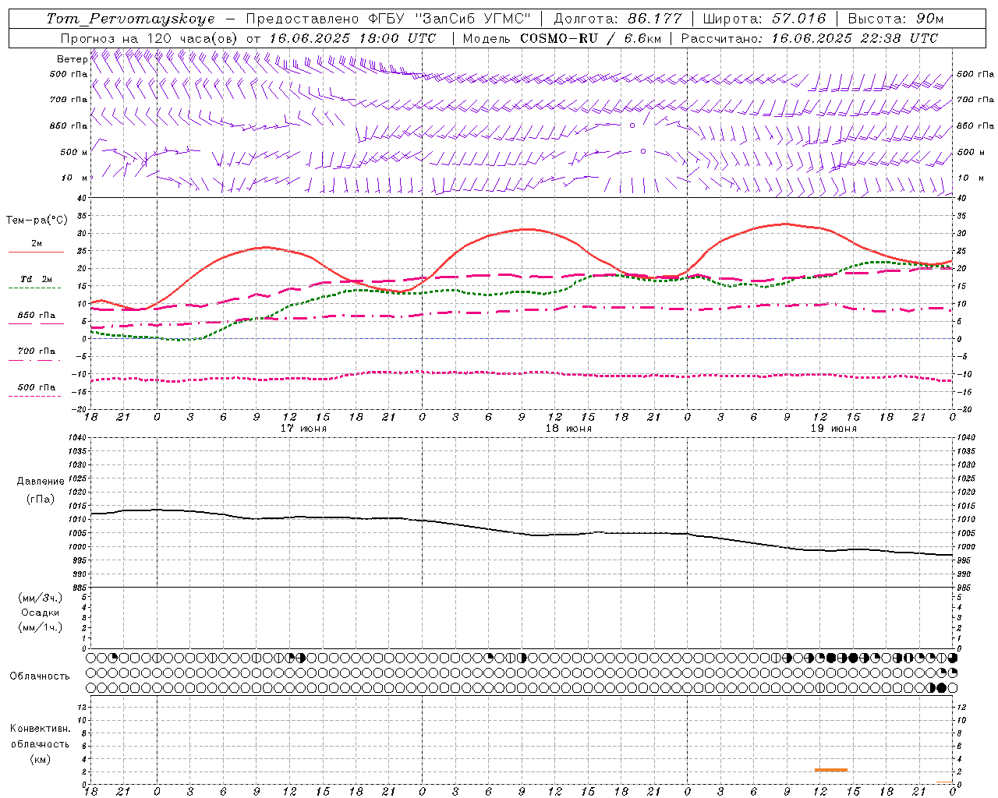Viewport: 998px width, 798px height.
Task: Click the Рассчитано: 16.06.2025 22:38 UTC text
Action: [x=809, y=38]
